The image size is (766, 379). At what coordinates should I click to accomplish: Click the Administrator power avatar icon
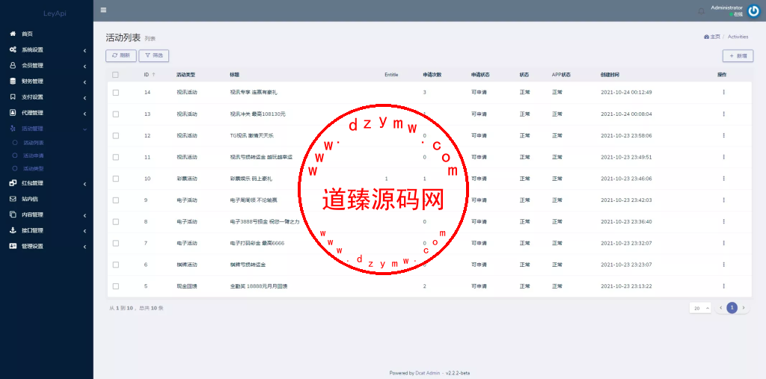[754, 11]
